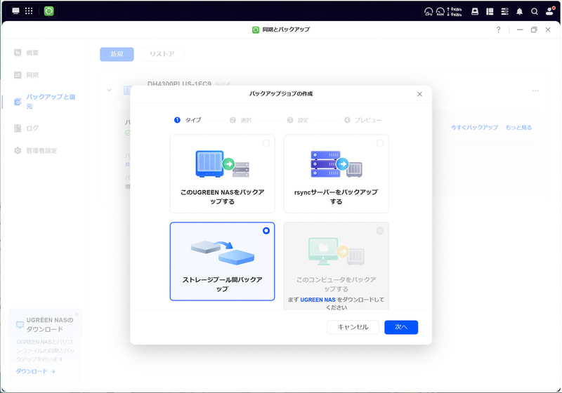Click step 3 設定 in the wizard

[298, 120]
